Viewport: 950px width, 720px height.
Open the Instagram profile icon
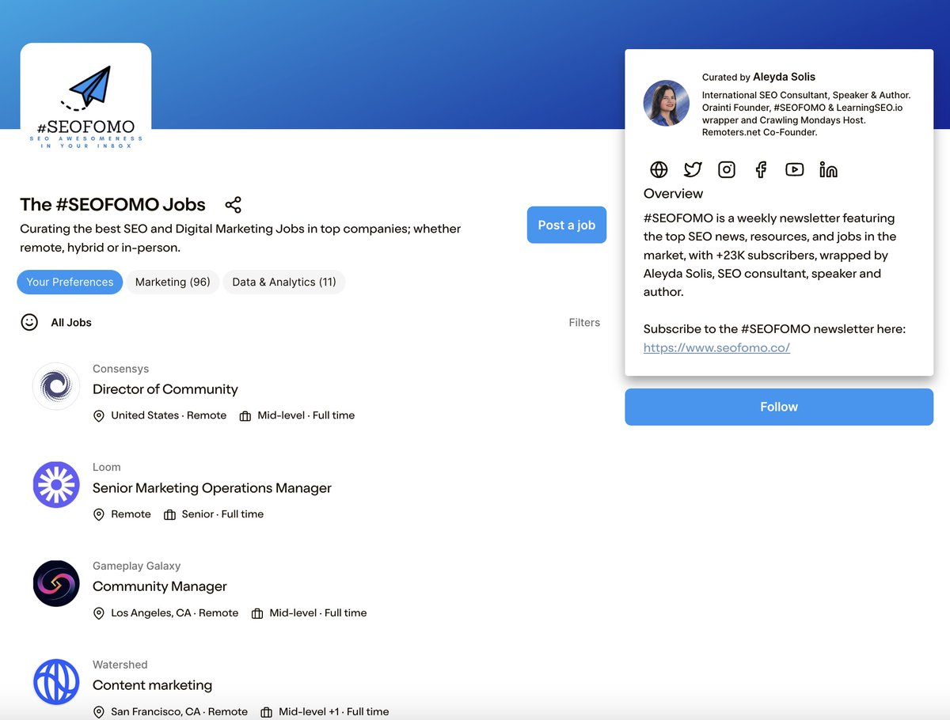coord(727,169)
